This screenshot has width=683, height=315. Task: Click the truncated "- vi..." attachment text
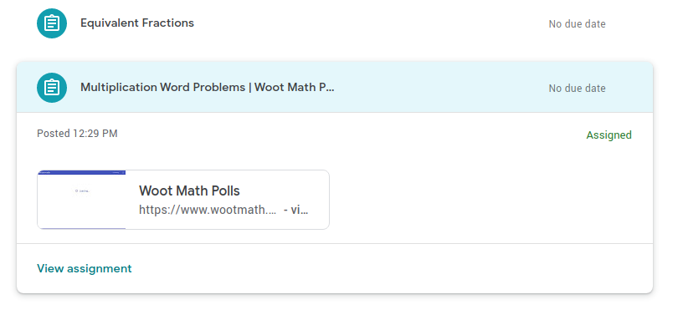[295, 211]
